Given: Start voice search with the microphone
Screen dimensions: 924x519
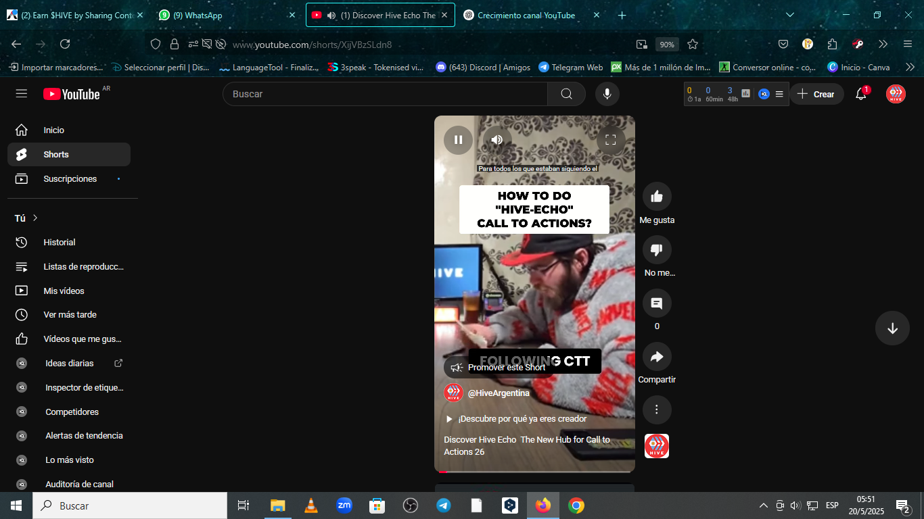Looking at the screenshot, I should (x=607, y=94).
